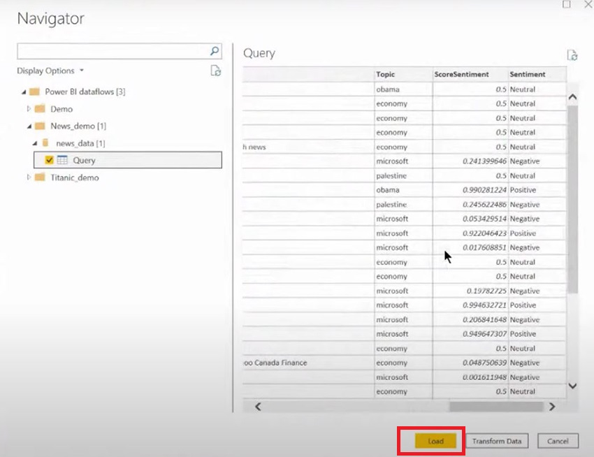The height and width of the screenshot is (457, 594).
Task: Uncheck the Query checkbox
Action: [x=49, y=160]
